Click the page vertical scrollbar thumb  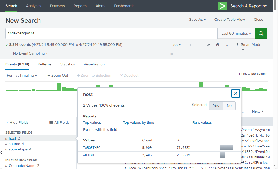point(275,5)
